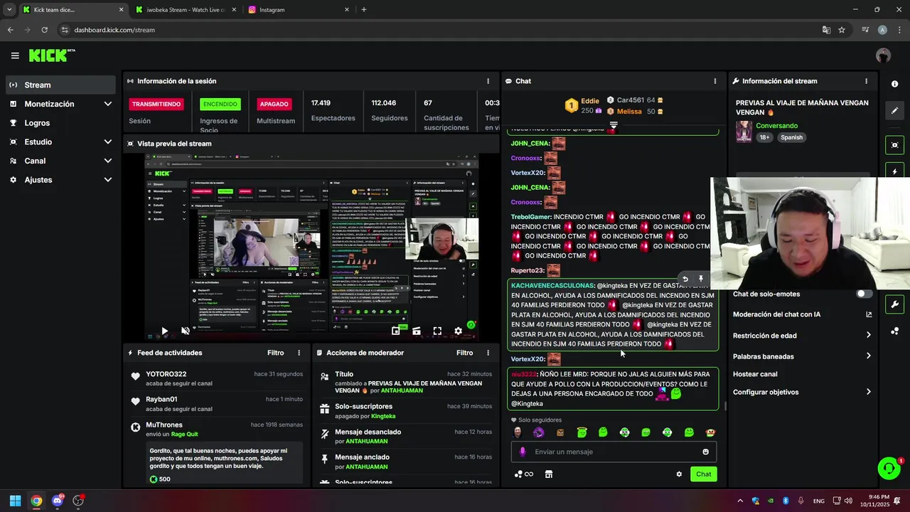Viewport: 910px width, 512px height.
Task: Open Chat panel options menu
Action: pos(715,81)
